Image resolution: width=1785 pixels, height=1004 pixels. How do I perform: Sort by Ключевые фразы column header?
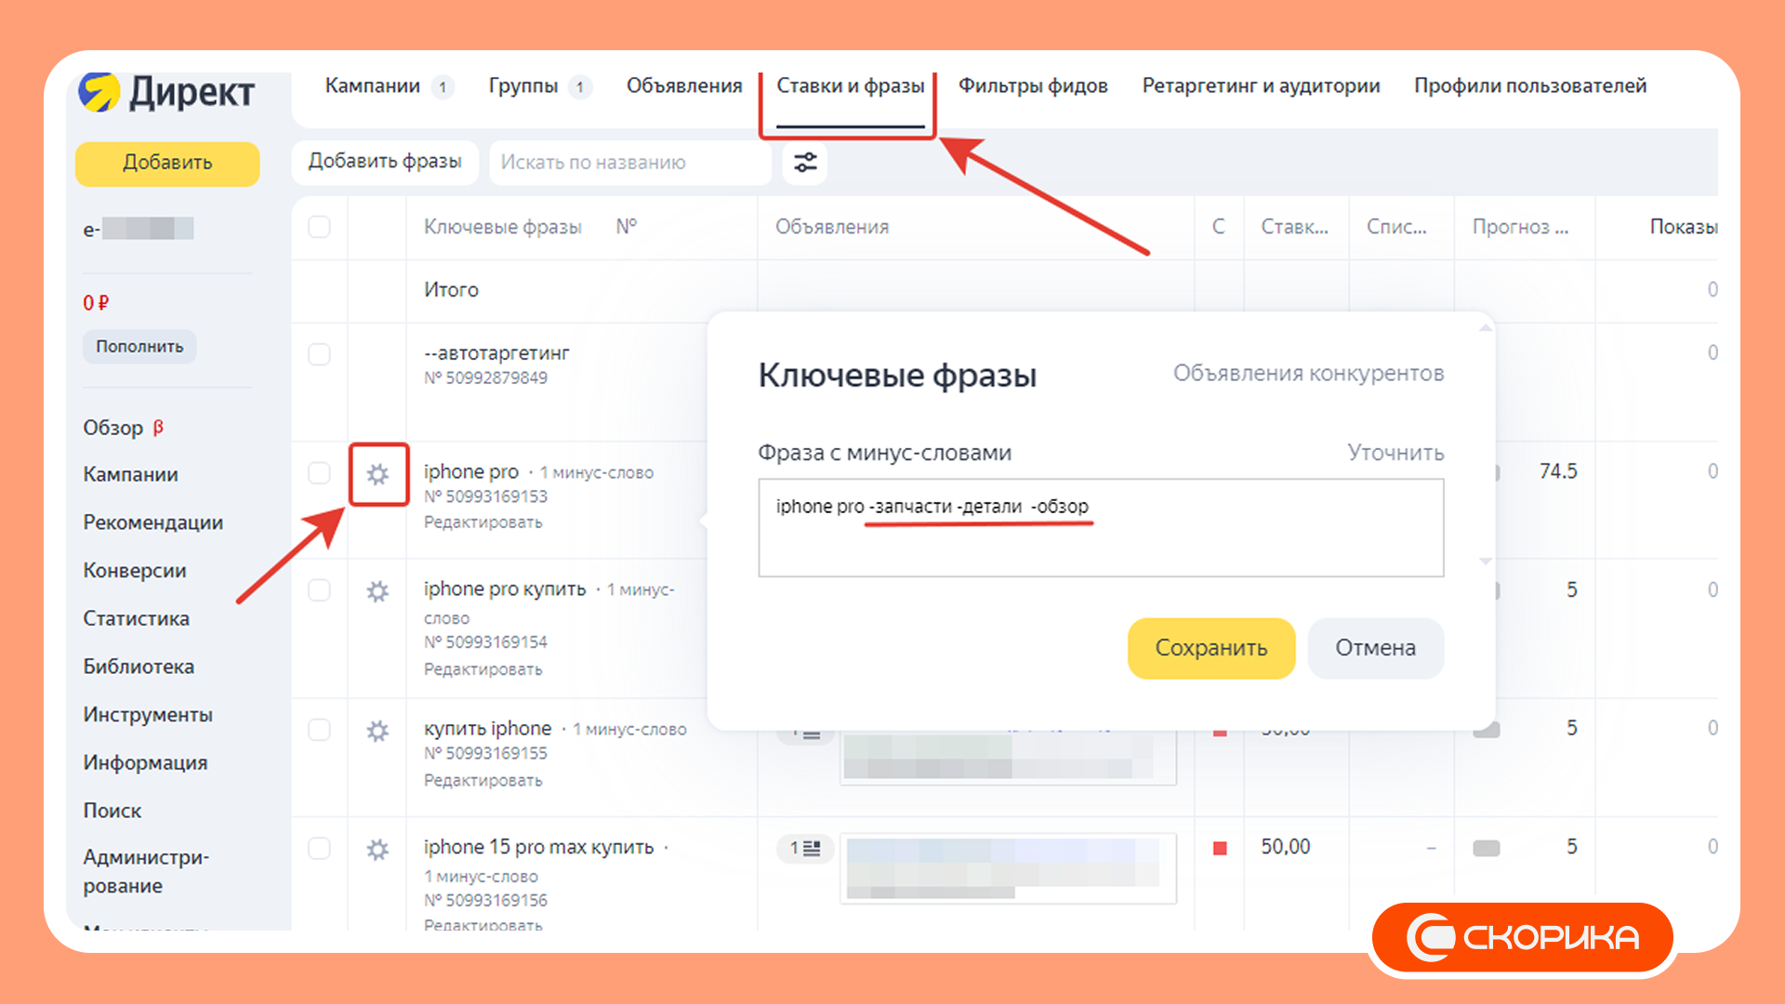(502, 227)
